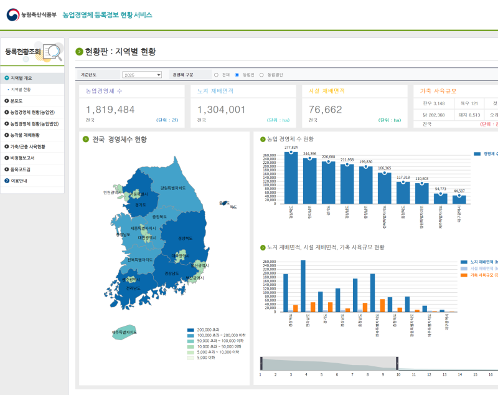Open the 기준년도 2025 dropdown
This screenshot has width=498, height=395.
click(142, 75)
